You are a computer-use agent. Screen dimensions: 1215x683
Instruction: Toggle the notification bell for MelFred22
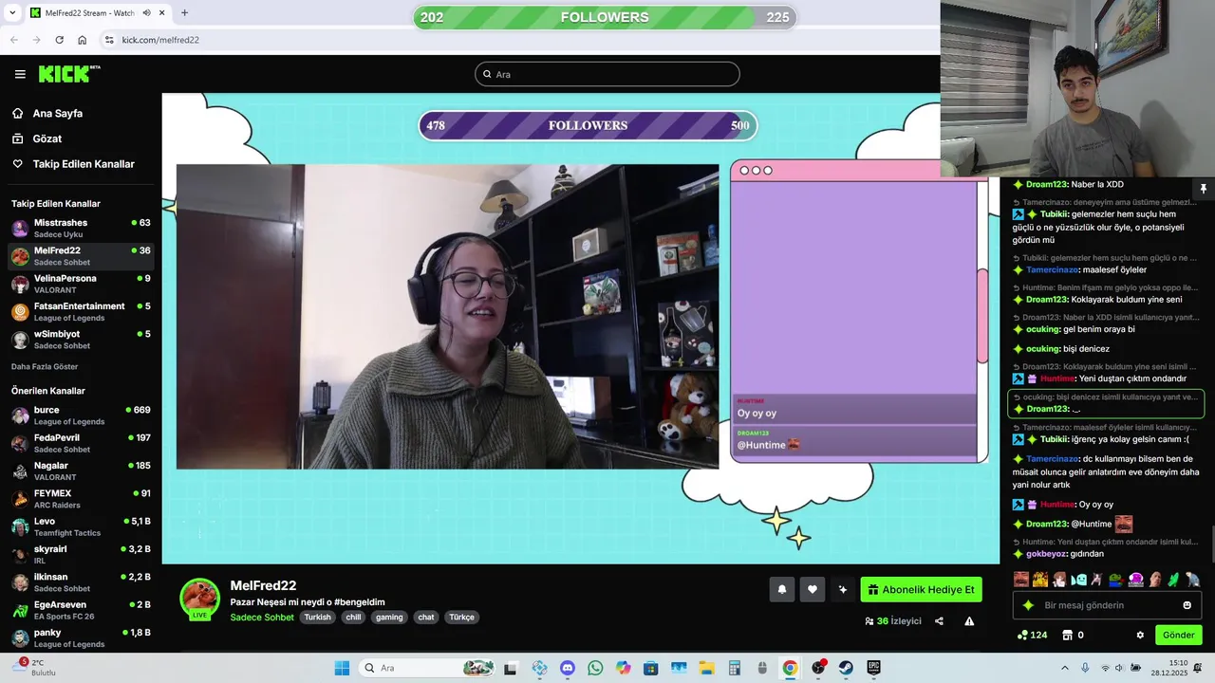point(782,590)
